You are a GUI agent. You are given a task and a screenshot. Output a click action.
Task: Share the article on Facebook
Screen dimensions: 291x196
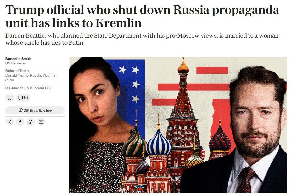point(20,122)
